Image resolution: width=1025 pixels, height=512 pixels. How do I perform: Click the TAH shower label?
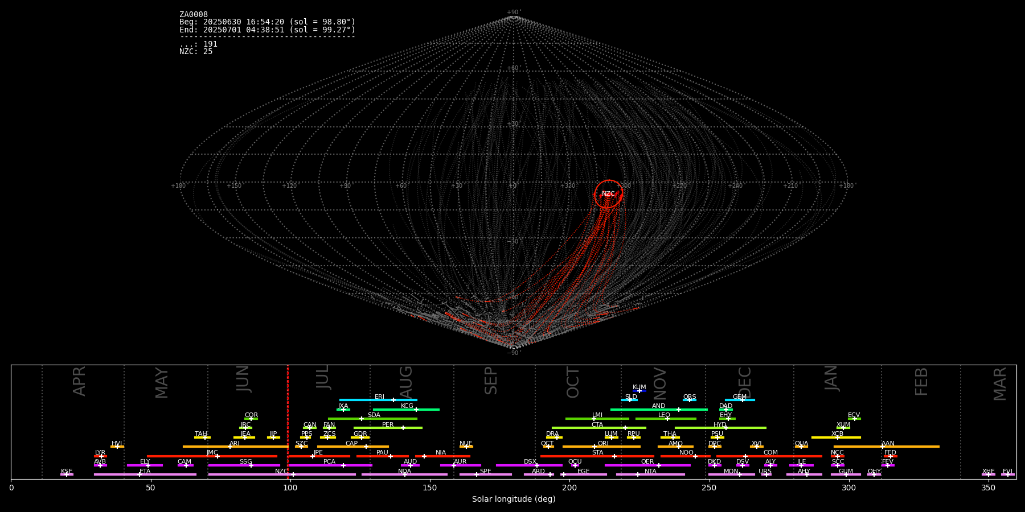click(x=201, y=433)
